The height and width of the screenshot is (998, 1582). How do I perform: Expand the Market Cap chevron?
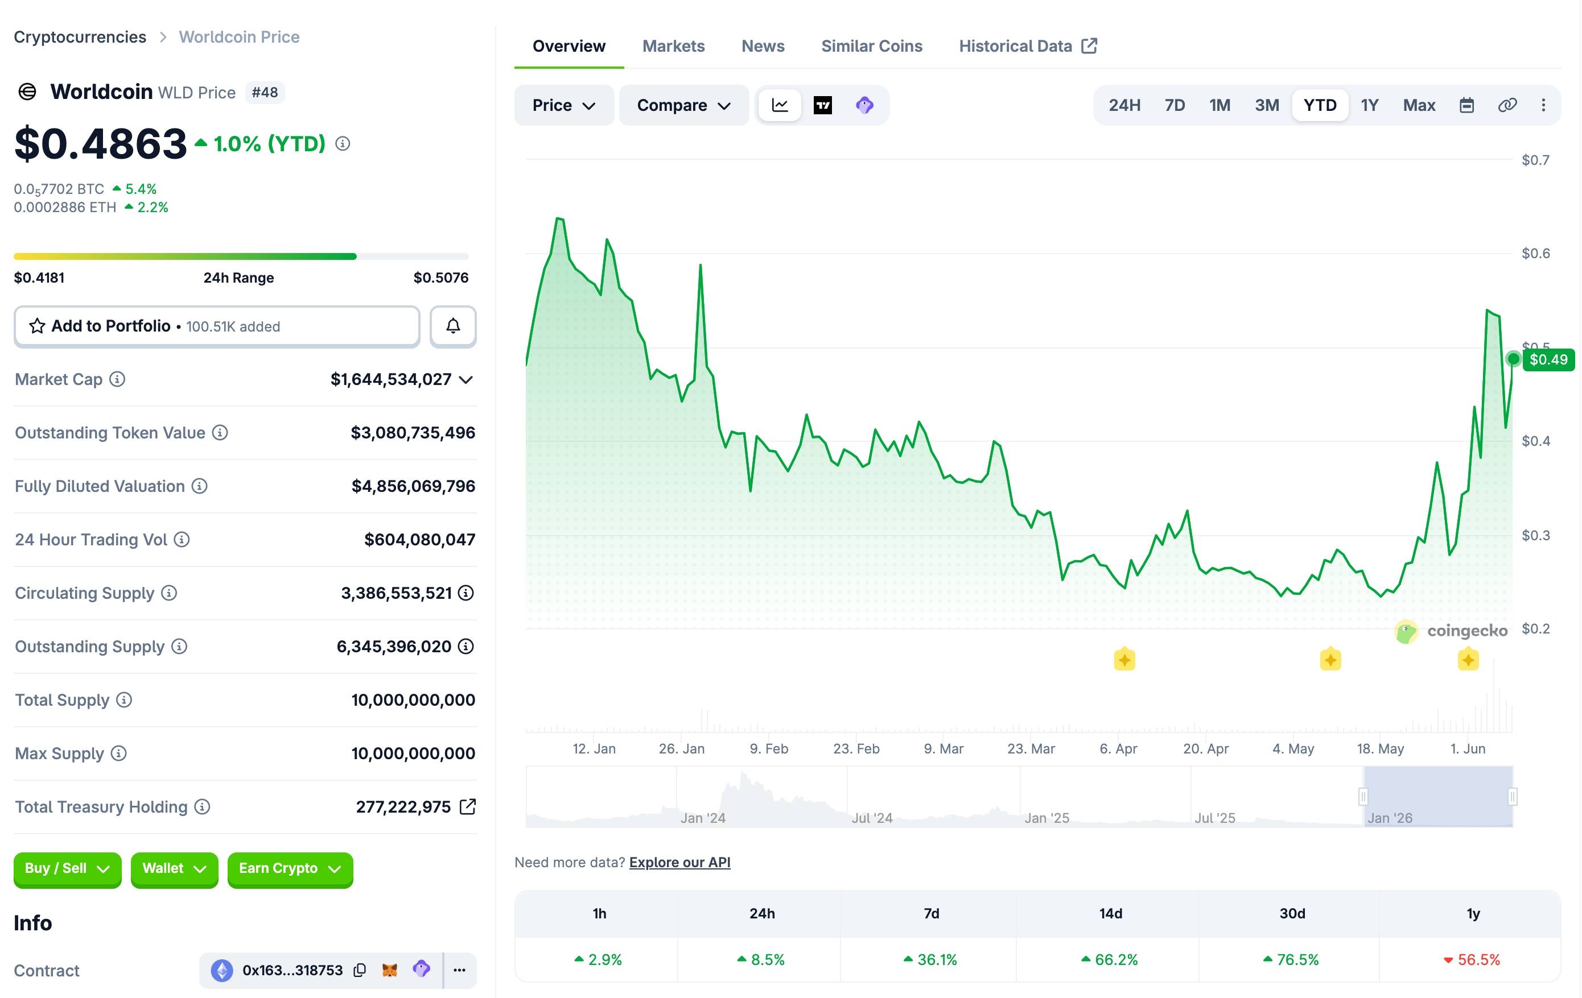(466, 379)
